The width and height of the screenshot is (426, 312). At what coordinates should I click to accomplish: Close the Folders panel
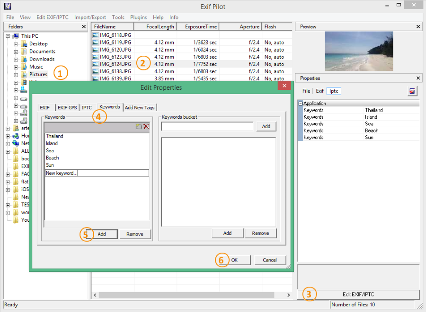click(84, 26)
